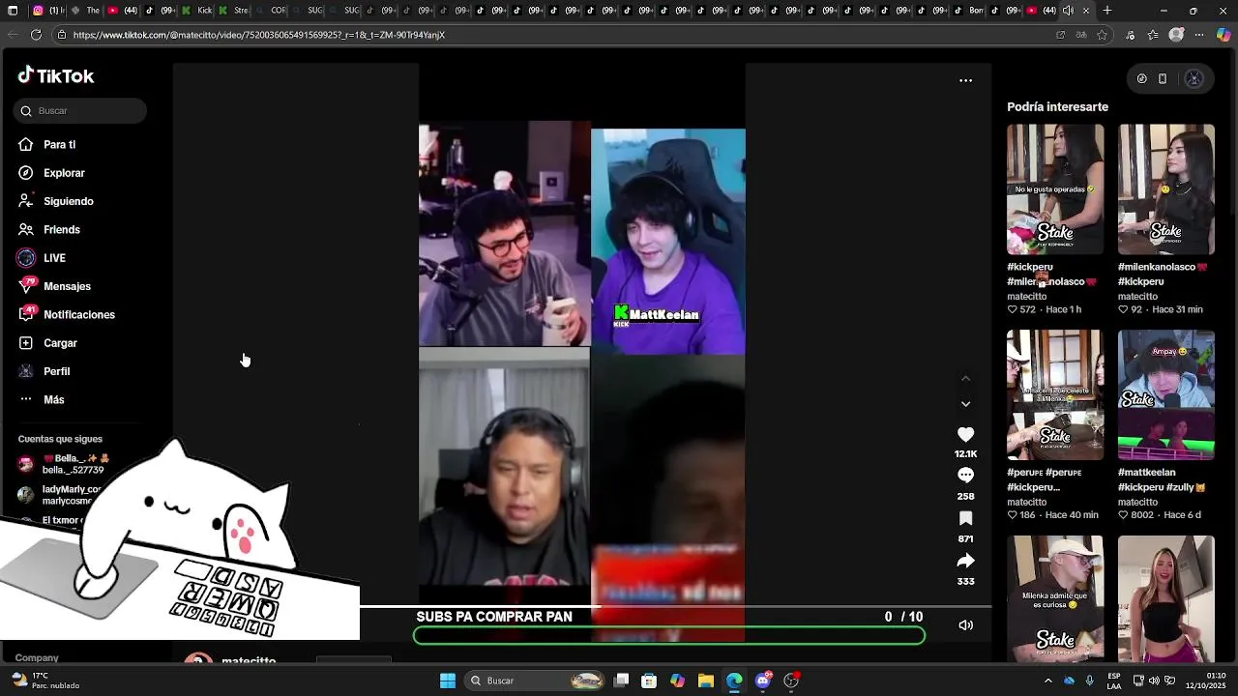Go to Explorar section
This screenshot has width=1238, height=696.
click(64, 173)
